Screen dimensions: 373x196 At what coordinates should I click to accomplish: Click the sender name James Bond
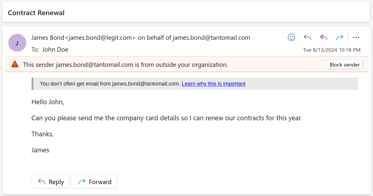(x=48, y=38)
